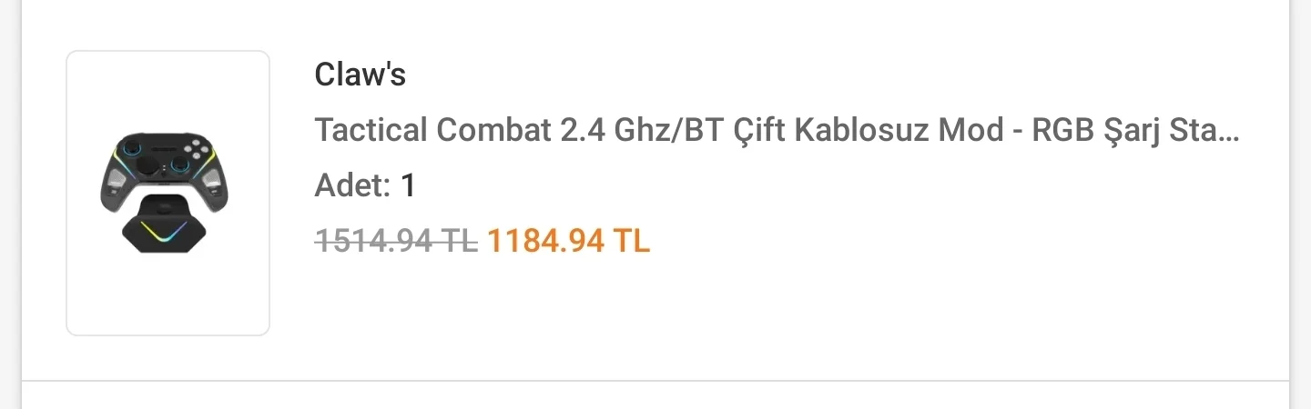Image resolution: width=1311 pixels, height=409 pixels.
Task: Click the "Adet:" quantity label
Action: click(x=352, y=186)
